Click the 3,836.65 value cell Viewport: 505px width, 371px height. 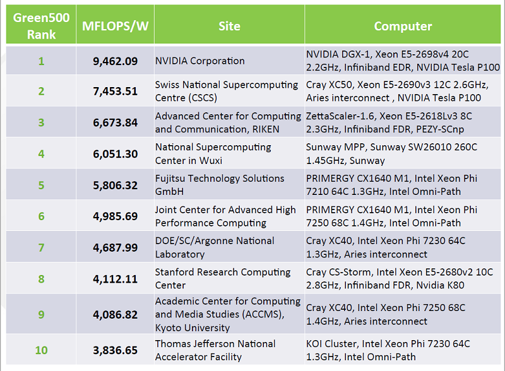pyautogui.click(x=116, y=350)
